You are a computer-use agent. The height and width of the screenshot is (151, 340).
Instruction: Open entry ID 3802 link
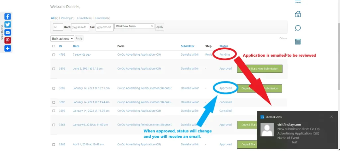(x=62, y=69)
